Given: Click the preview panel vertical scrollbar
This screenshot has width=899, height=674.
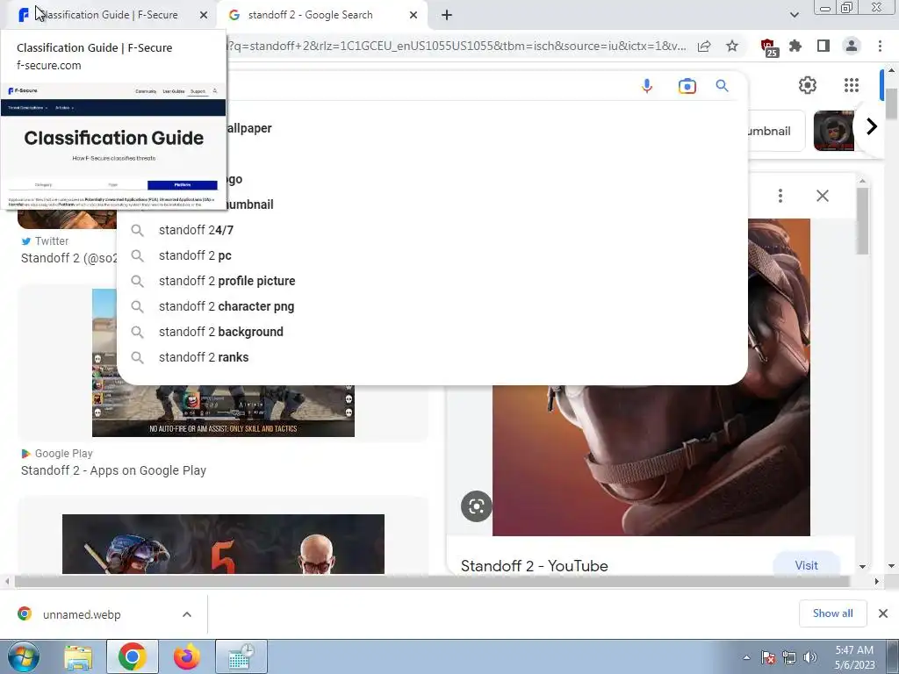Looking at the screenshot, I should (862, 220).
